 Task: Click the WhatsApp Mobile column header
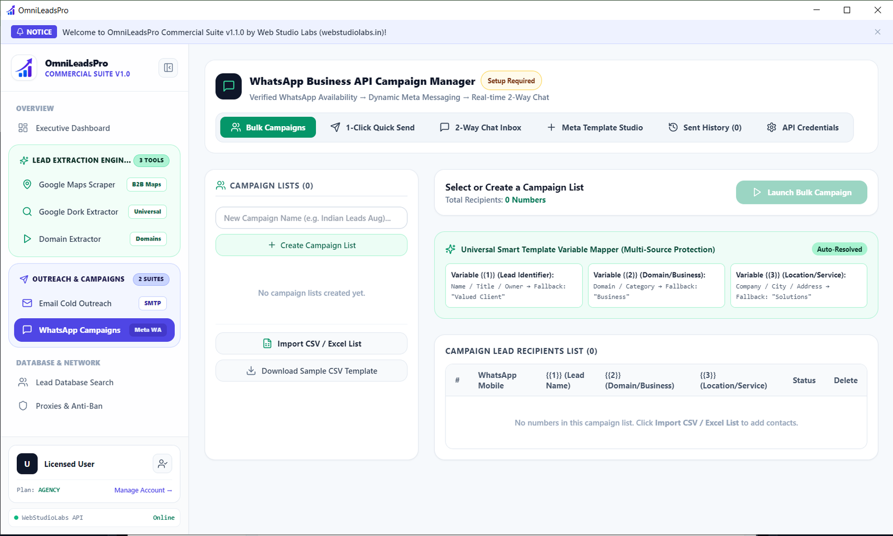(x=497, y=380)
